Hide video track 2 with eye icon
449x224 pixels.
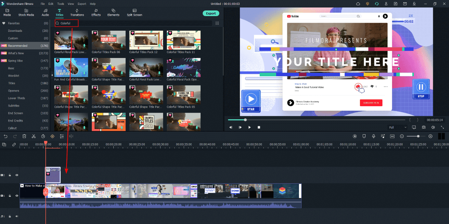16,175
